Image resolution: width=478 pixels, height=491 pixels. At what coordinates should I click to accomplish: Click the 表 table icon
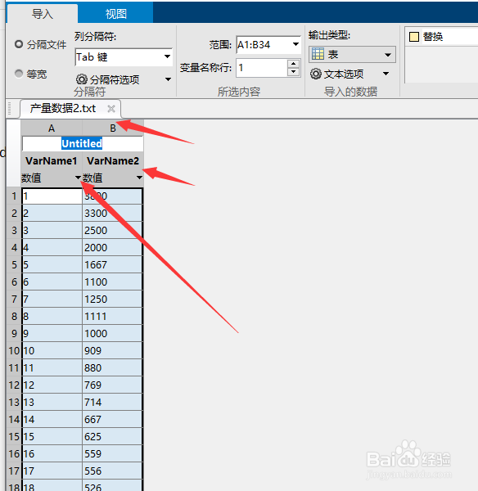tap(318, 54)
